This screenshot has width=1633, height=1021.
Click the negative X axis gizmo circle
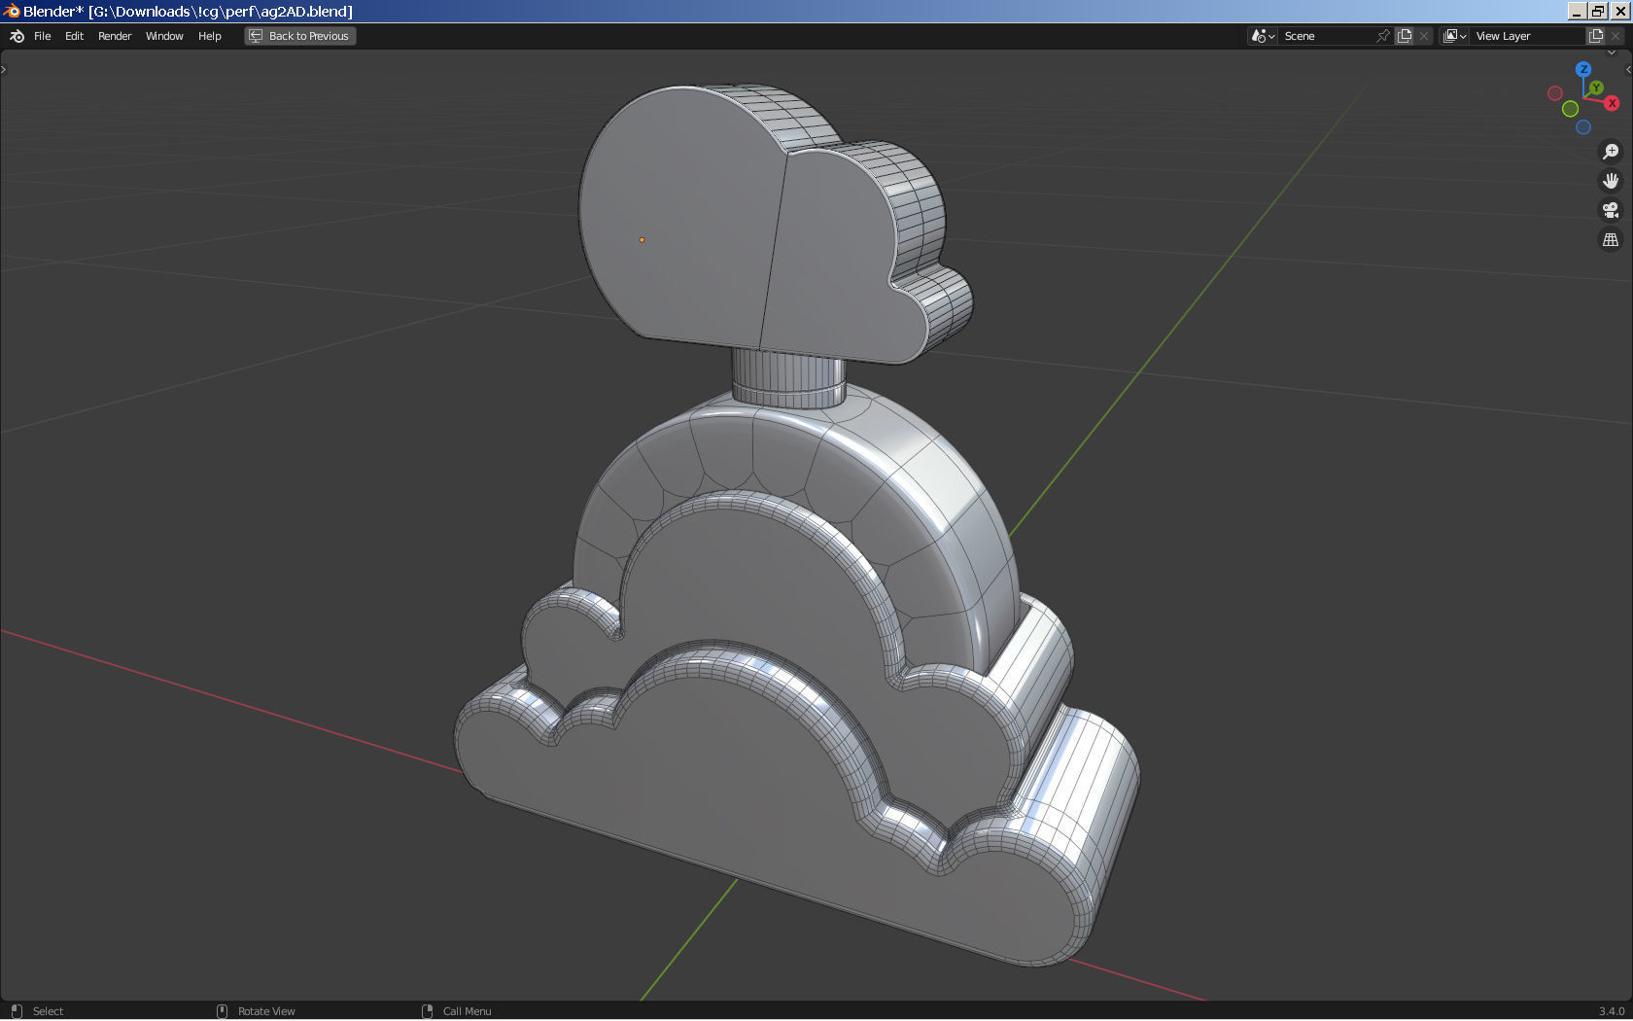[x=1555, y=93]
